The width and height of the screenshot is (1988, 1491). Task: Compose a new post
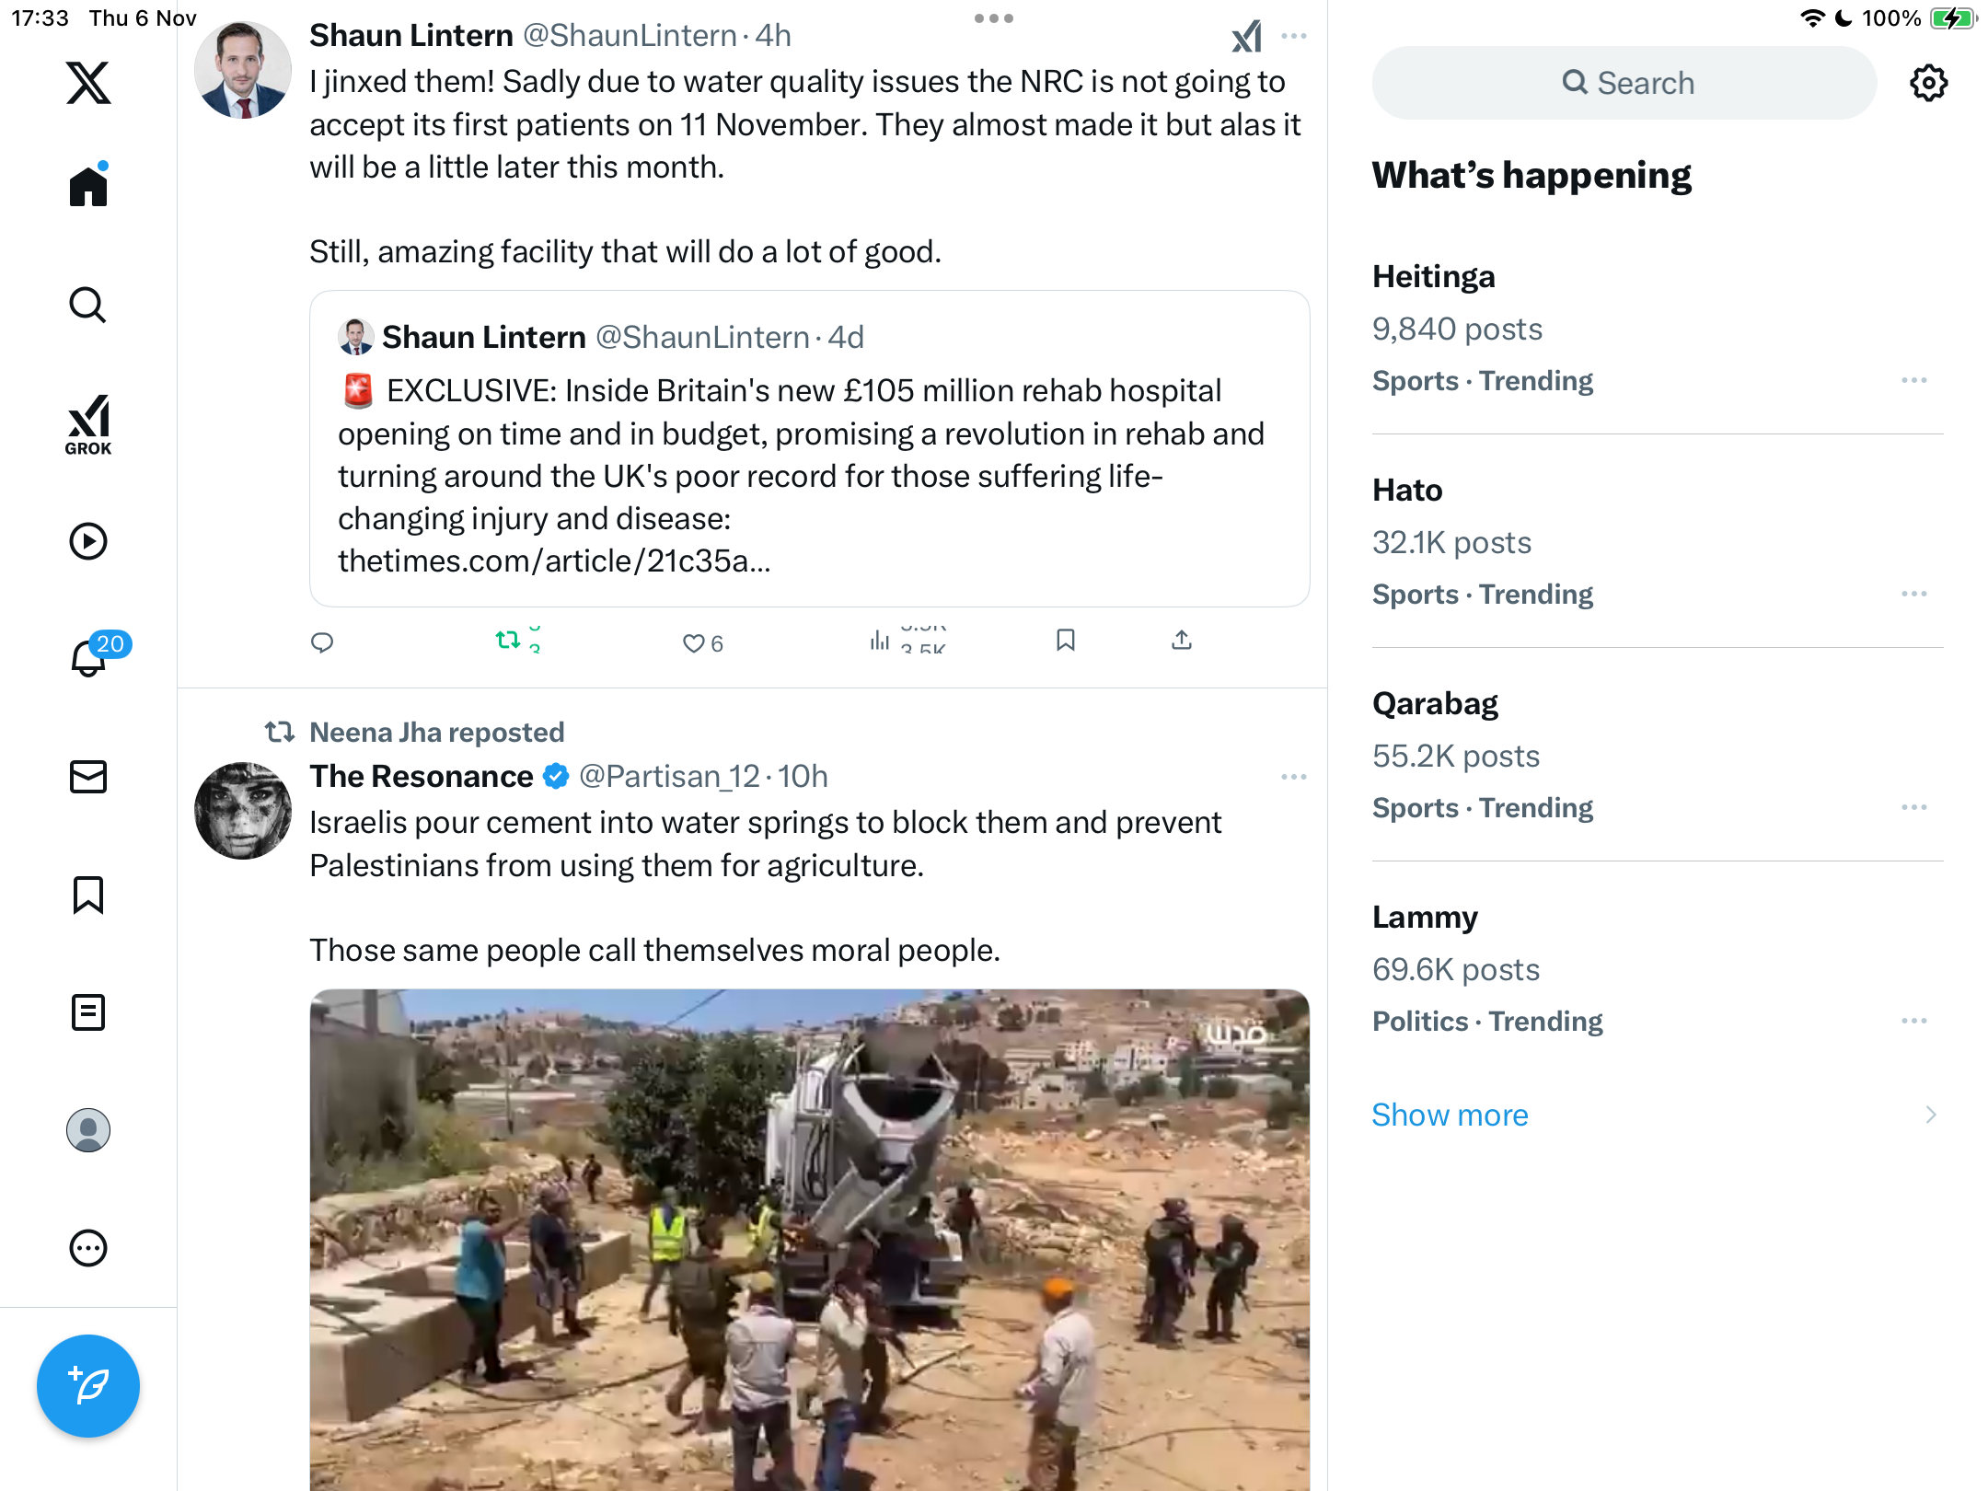point(88,1385)
